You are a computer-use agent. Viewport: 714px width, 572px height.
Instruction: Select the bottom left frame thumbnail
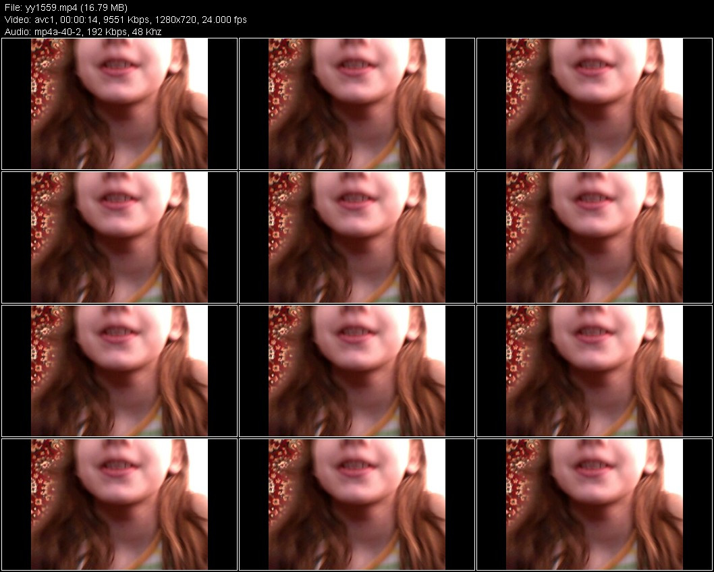pyautogui.click(x=119, y=504)
